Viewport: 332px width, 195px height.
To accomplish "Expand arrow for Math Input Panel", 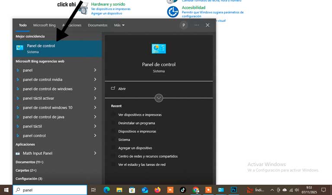I will tap(95, 153).
